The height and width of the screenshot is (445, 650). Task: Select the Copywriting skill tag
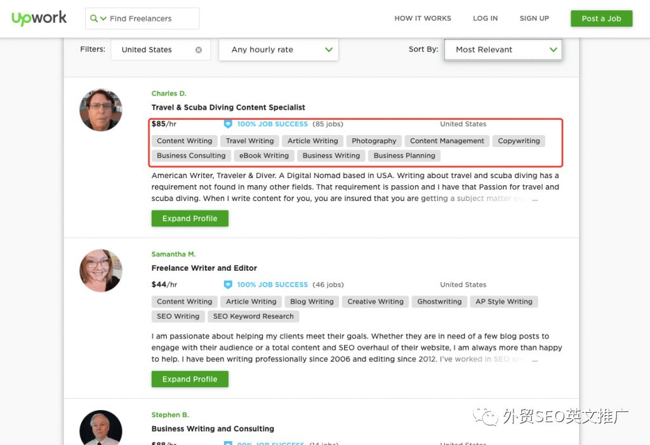[519, 141]
